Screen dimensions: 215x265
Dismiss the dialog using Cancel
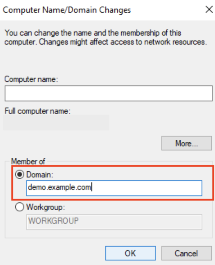(187, 253)
